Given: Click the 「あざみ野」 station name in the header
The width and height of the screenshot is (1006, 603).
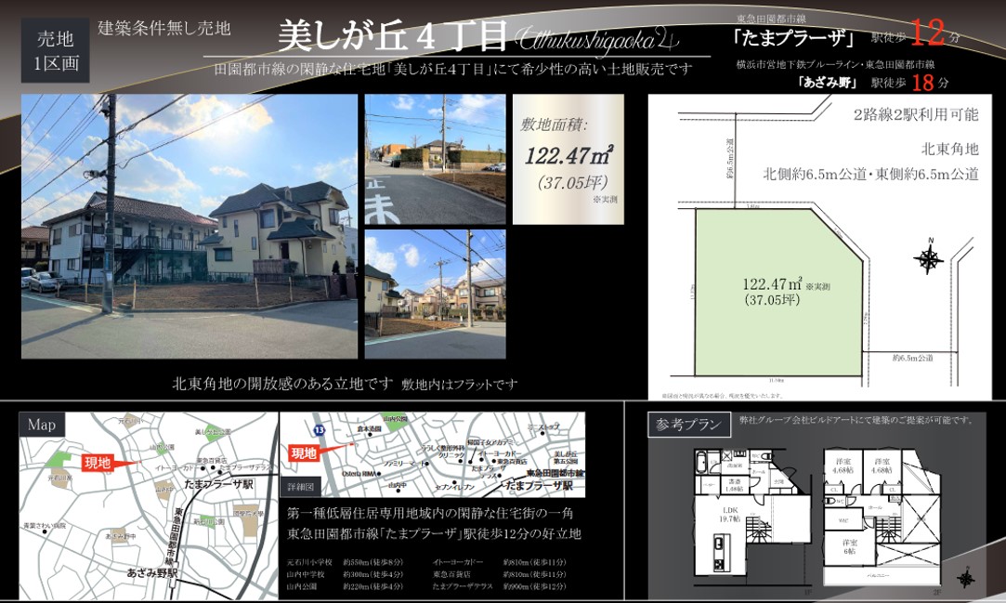Looking at the screenshot, I should [x=827, y=83].
